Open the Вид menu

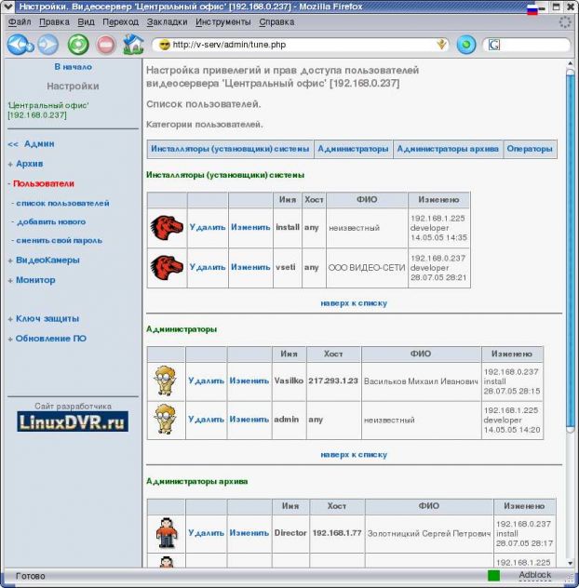[86, 22]
